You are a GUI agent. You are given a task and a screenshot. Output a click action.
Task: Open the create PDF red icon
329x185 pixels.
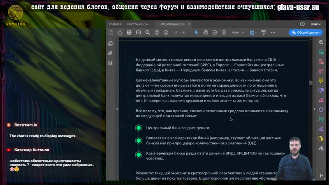coord(321,62)
